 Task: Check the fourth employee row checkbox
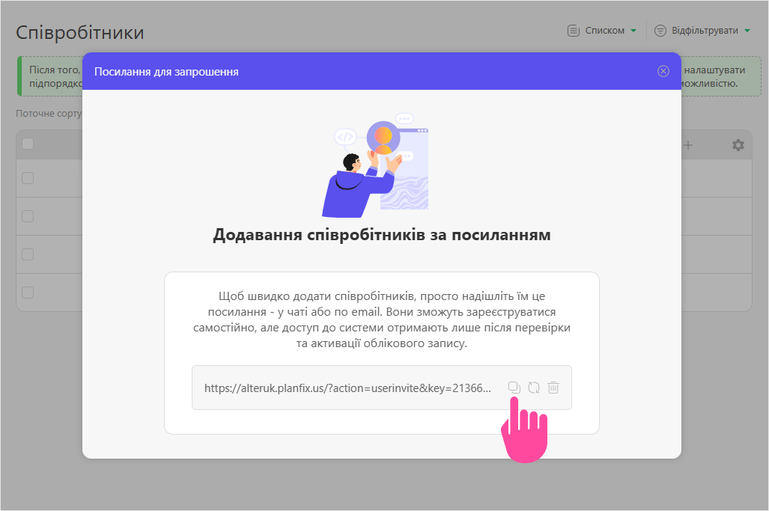coord(28,292)
